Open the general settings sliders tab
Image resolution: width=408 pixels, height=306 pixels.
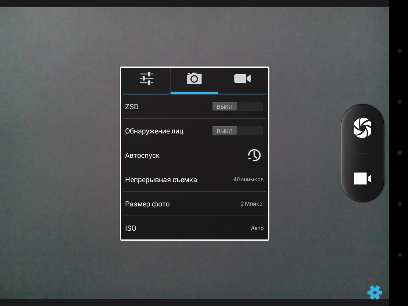(146, 79)
